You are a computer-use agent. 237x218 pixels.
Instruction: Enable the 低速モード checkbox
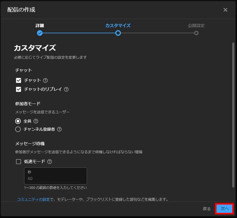click(x=19, y=162)
